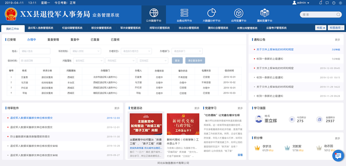Click the 清空查询条件 button
This screenshot has height=166, width=346.
195,60
